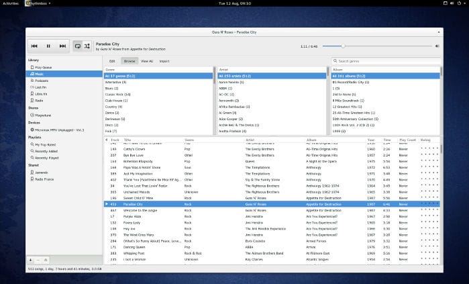Sort by Play Count column header
The image size is (469, 284).
click(x=408, y=140)
